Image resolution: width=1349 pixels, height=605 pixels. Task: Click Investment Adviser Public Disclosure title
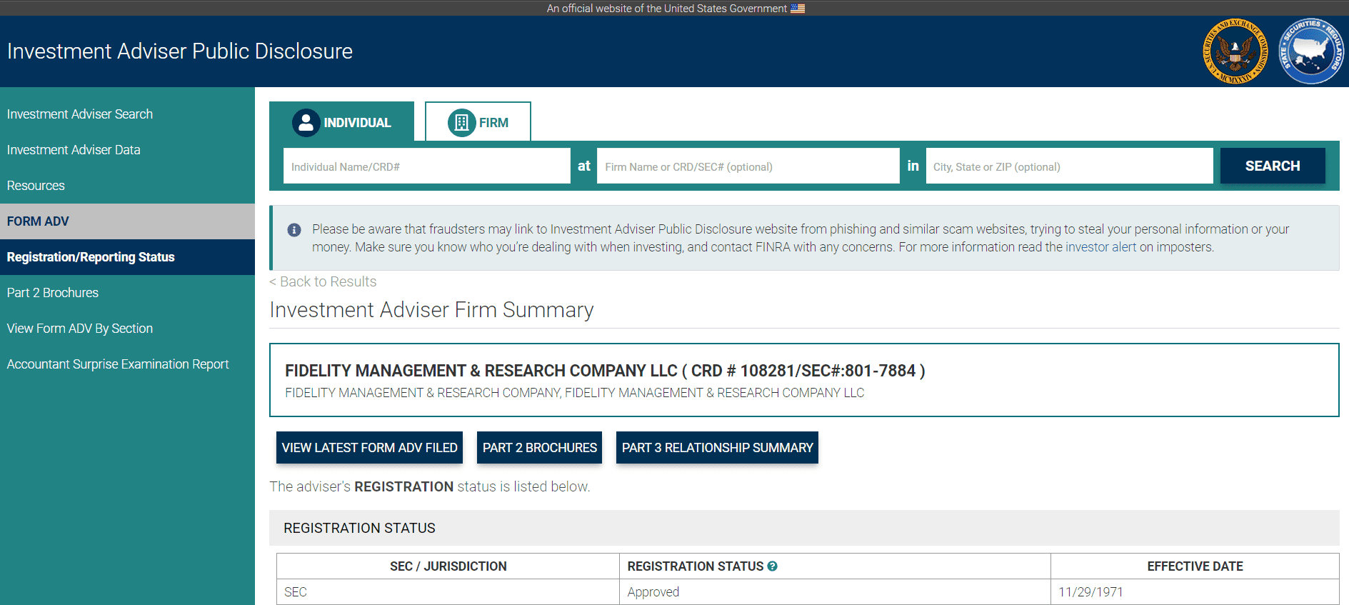[180, 51]
